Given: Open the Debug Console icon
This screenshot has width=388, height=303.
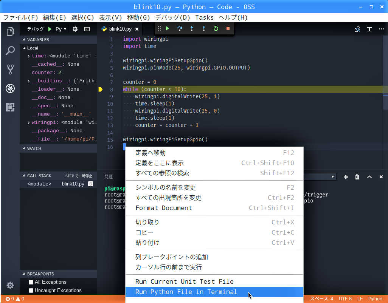Looking at the screenshot, I should click(87, 29).
